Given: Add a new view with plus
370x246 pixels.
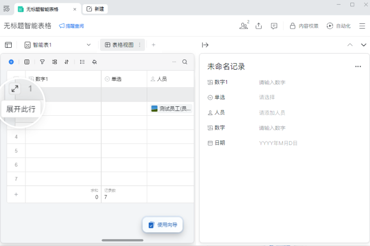Looking at the screenshot, I should pos(154,45).
